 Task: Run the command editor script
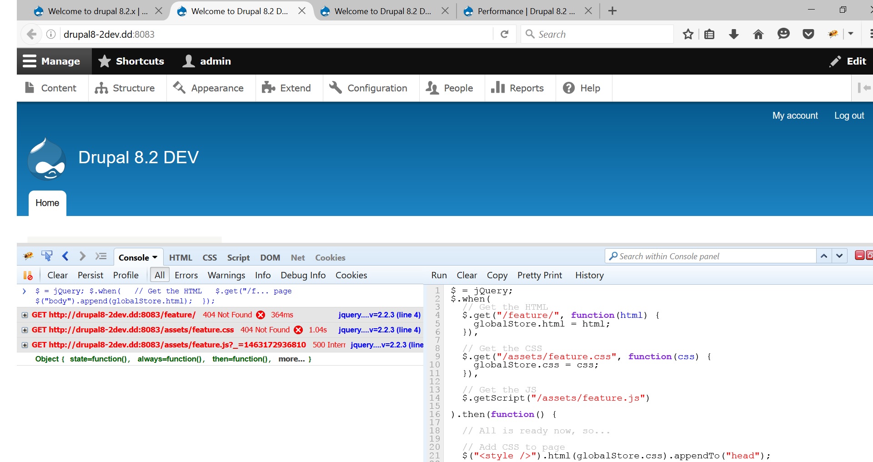coord(439,275)
